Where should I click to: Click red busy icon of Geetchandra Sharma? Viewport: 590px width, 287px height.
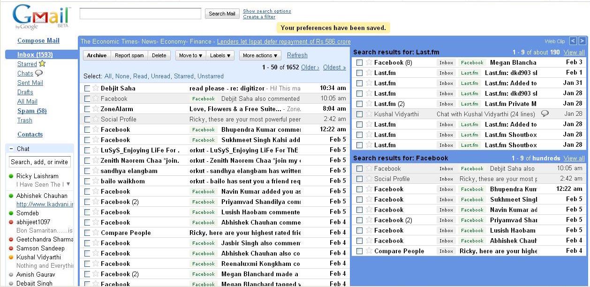coord(11,239)
